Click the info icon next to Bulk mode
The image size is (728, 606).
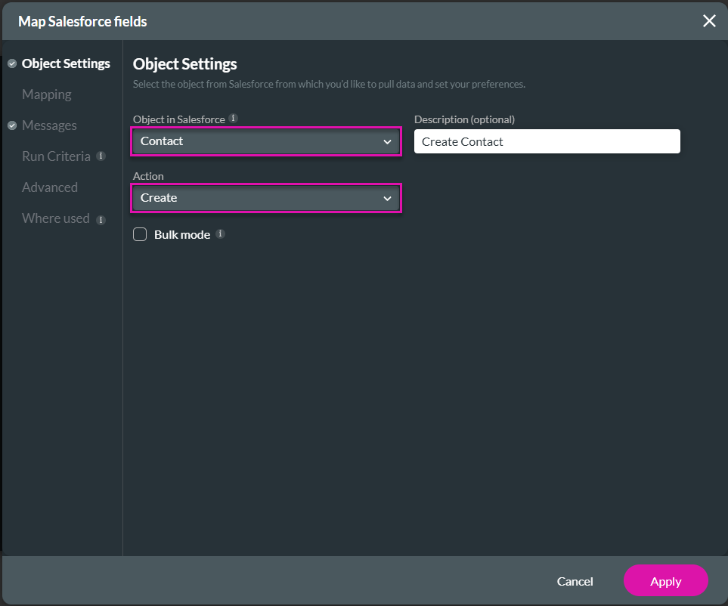(x=220, y=234)
